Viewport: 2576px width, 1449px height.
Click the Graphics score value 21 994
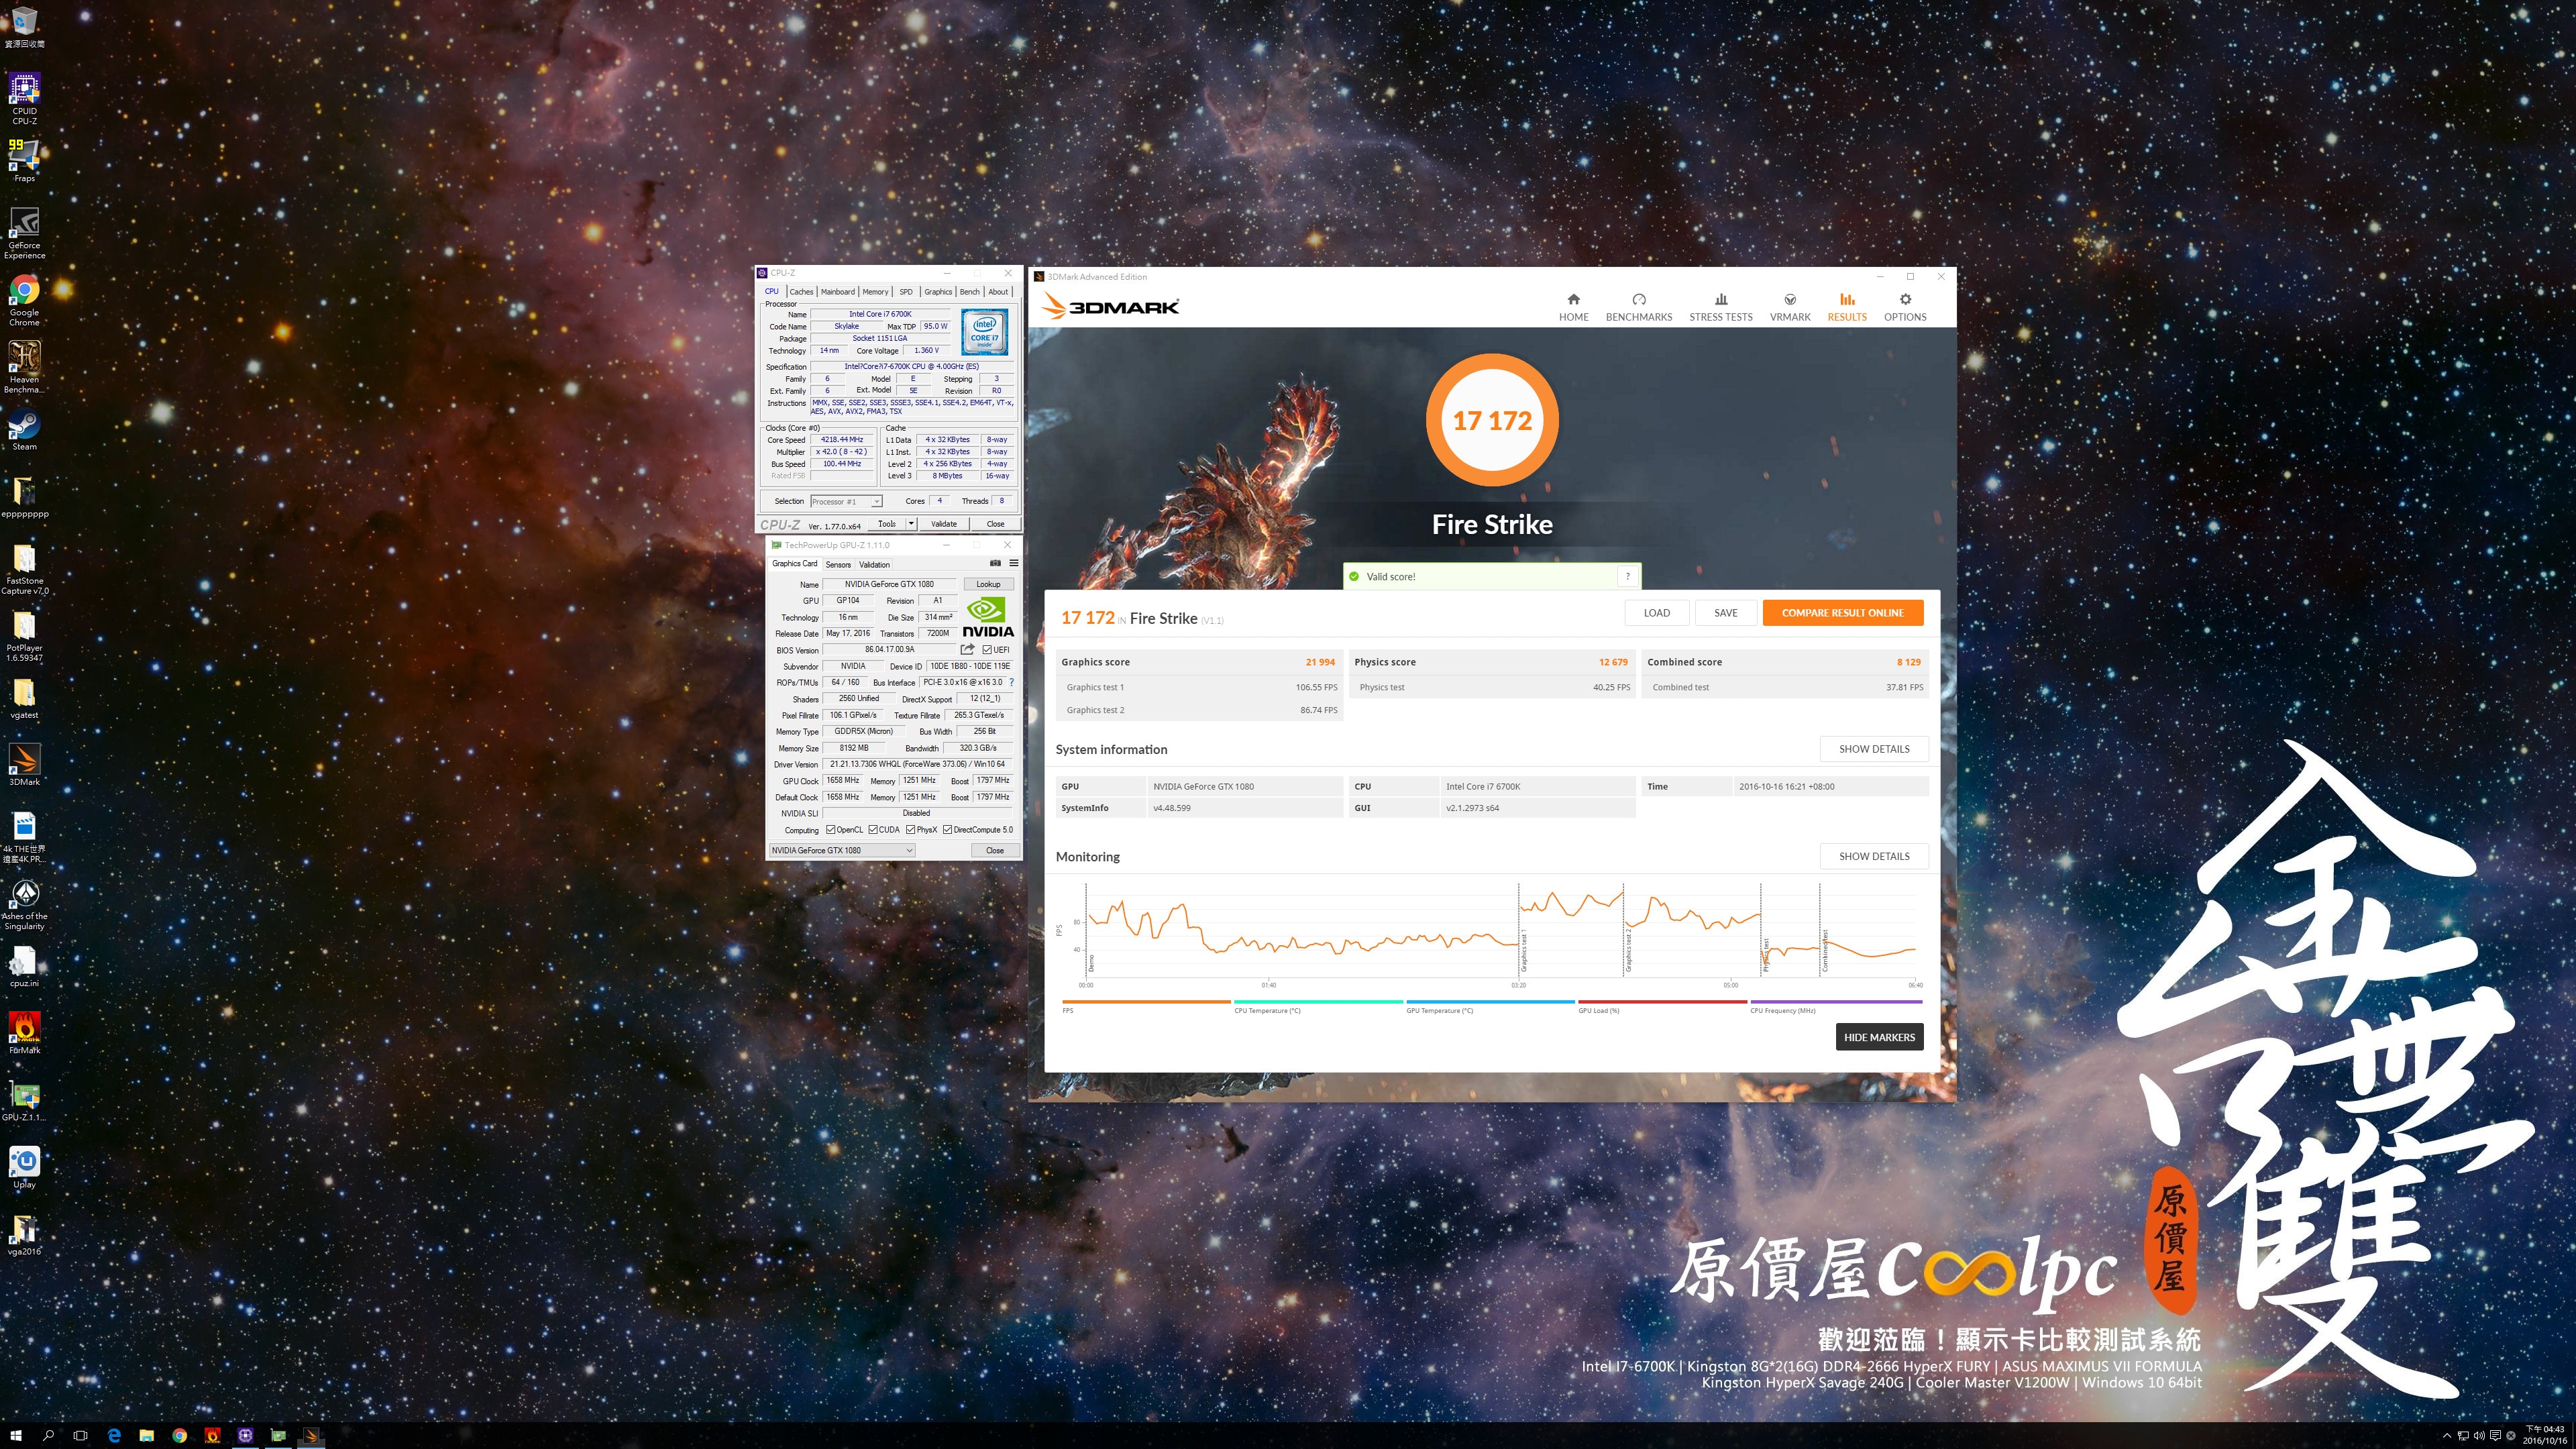[1319, 662]
